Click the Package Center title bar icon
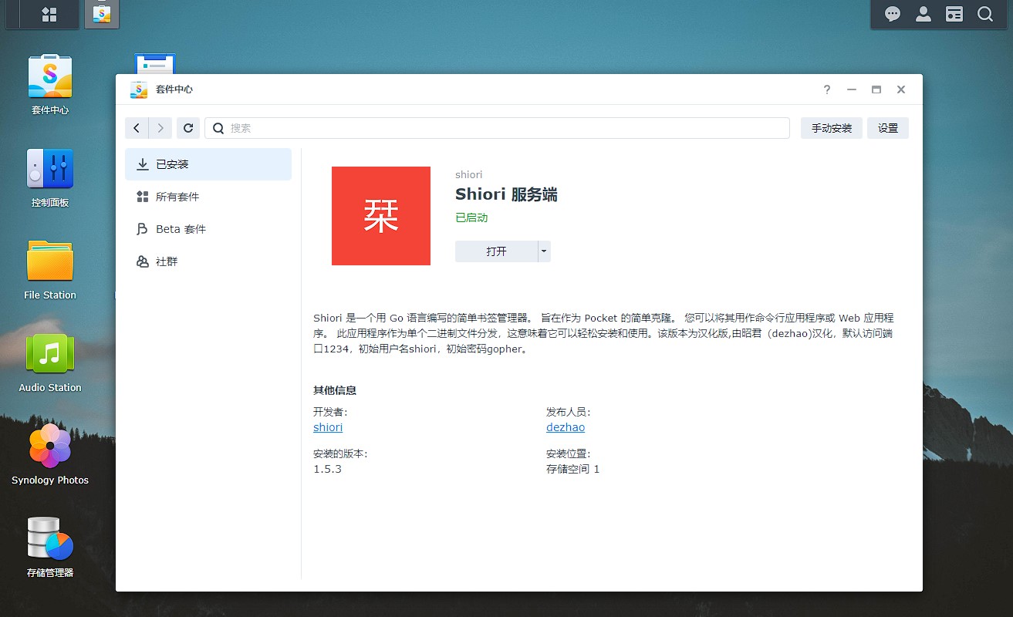This screenshot has height=617, width=1013. click(x=139, y=89)
